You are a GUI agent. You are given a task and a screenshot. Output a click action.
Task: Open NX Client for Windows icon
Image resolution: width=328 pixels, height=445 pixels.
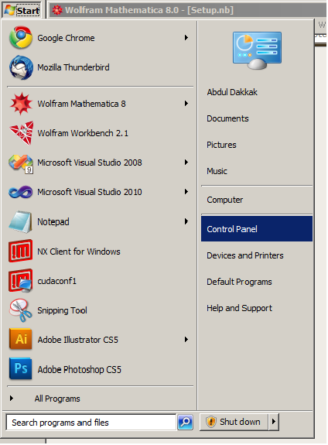21,251
